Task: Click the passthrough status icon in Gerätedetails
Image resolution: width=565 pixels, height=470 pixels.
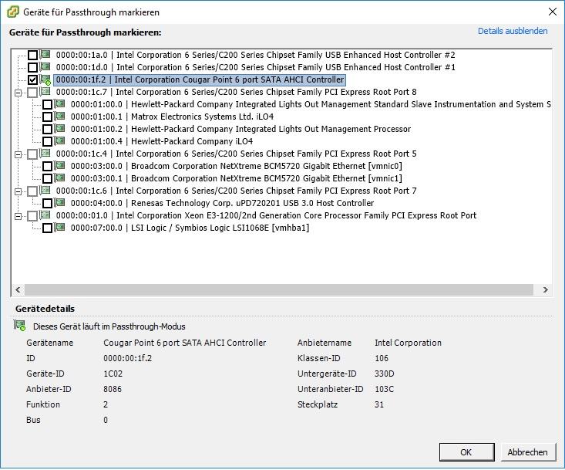Action: [x=19, y=326]
